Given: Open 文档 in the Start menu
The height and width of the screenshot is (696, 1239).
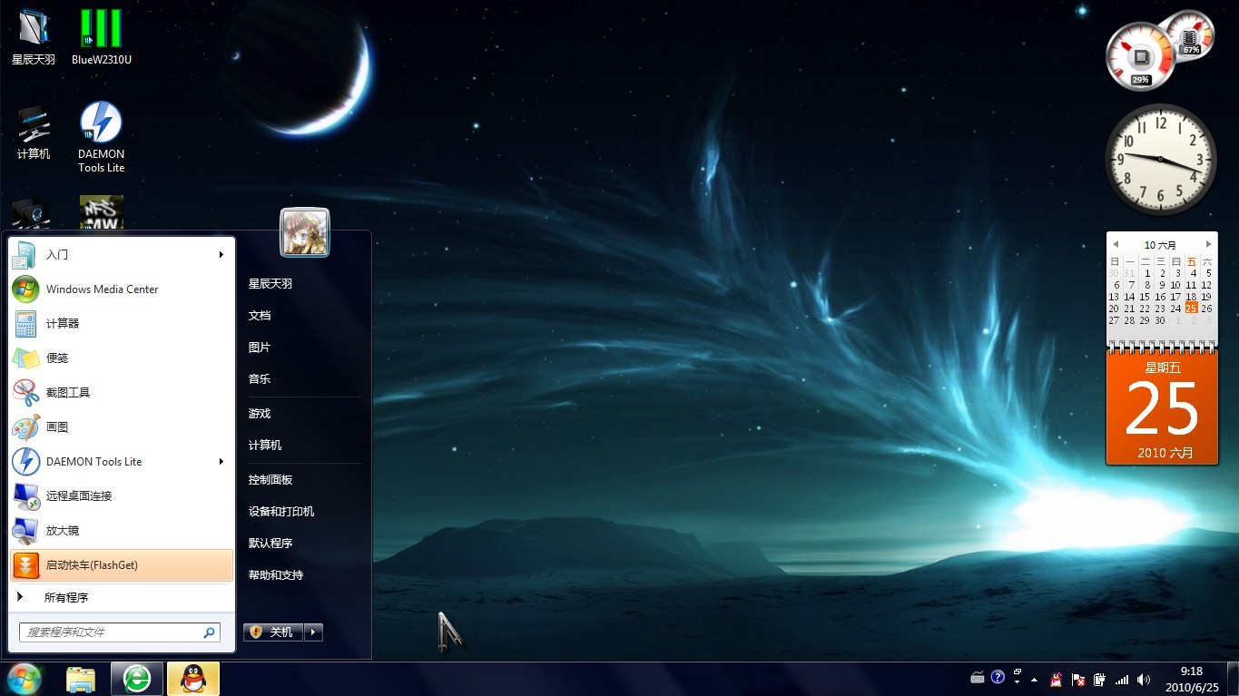Looking at the screenshot, I should [x=260, y=315].
